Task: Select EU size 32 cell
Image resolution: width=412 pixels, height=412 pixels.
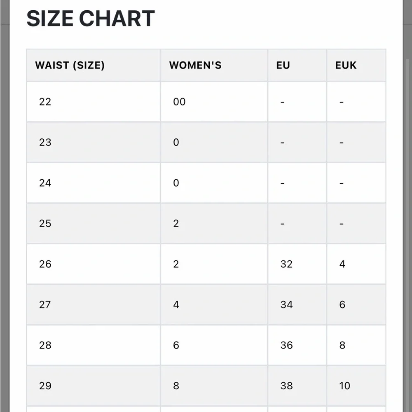Action: (297, 264)
